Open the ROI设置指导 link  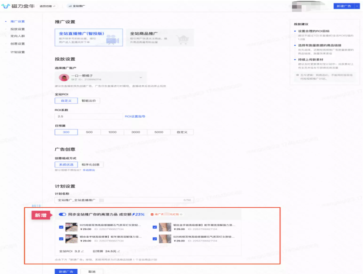click(x=137, y=116)
